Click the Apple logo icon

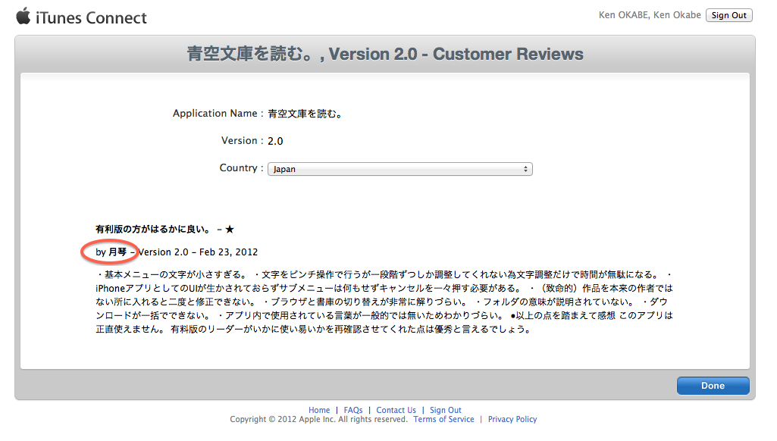(23, 16)
